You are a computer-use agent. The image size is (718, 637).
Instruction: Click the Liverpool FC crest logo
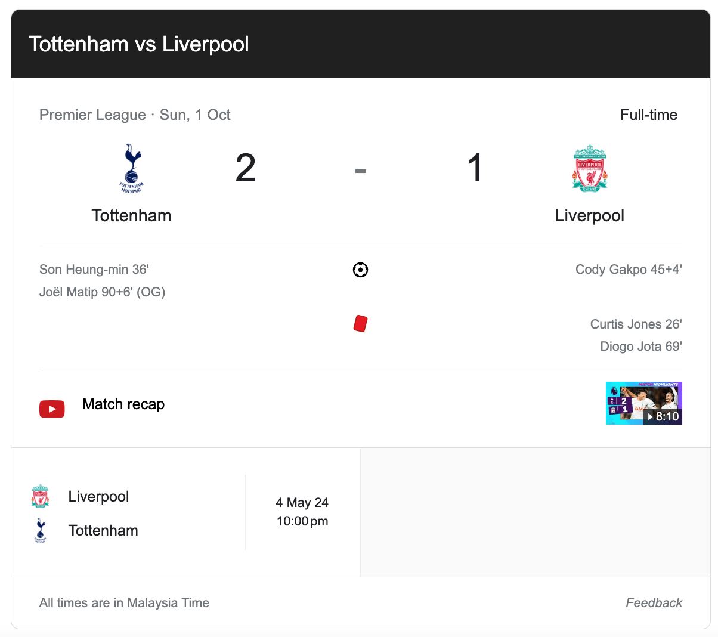click(x=589, y=168)
